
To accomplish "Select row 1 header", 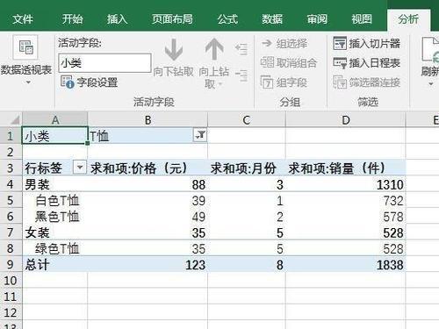I will tap(11, 136).
